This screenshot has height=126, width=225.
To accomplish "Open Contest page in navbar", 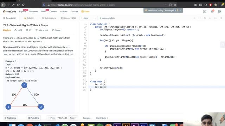I will pyautogui.click(x=53, y=12).
